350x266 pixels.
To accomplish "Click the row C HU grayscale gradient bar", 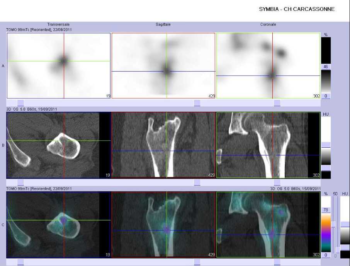I will coord(345,236).
